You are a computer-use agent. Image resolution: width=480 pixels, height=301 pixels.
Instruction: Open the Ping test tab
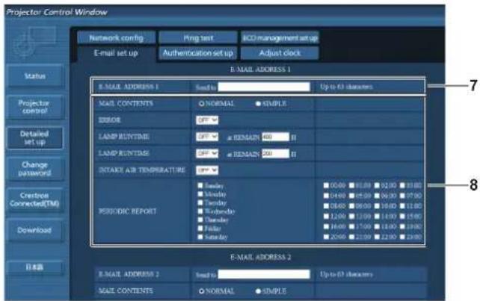pyautogui.click(x=198, y=38)
